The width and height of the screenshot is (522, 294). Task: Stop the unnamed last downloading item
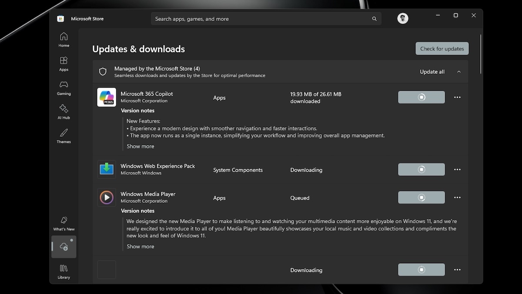pyautogui.click(x=421, y=270)
